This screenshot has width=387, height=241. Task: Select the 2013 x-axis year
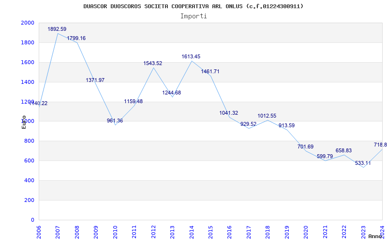click(172, 232)
